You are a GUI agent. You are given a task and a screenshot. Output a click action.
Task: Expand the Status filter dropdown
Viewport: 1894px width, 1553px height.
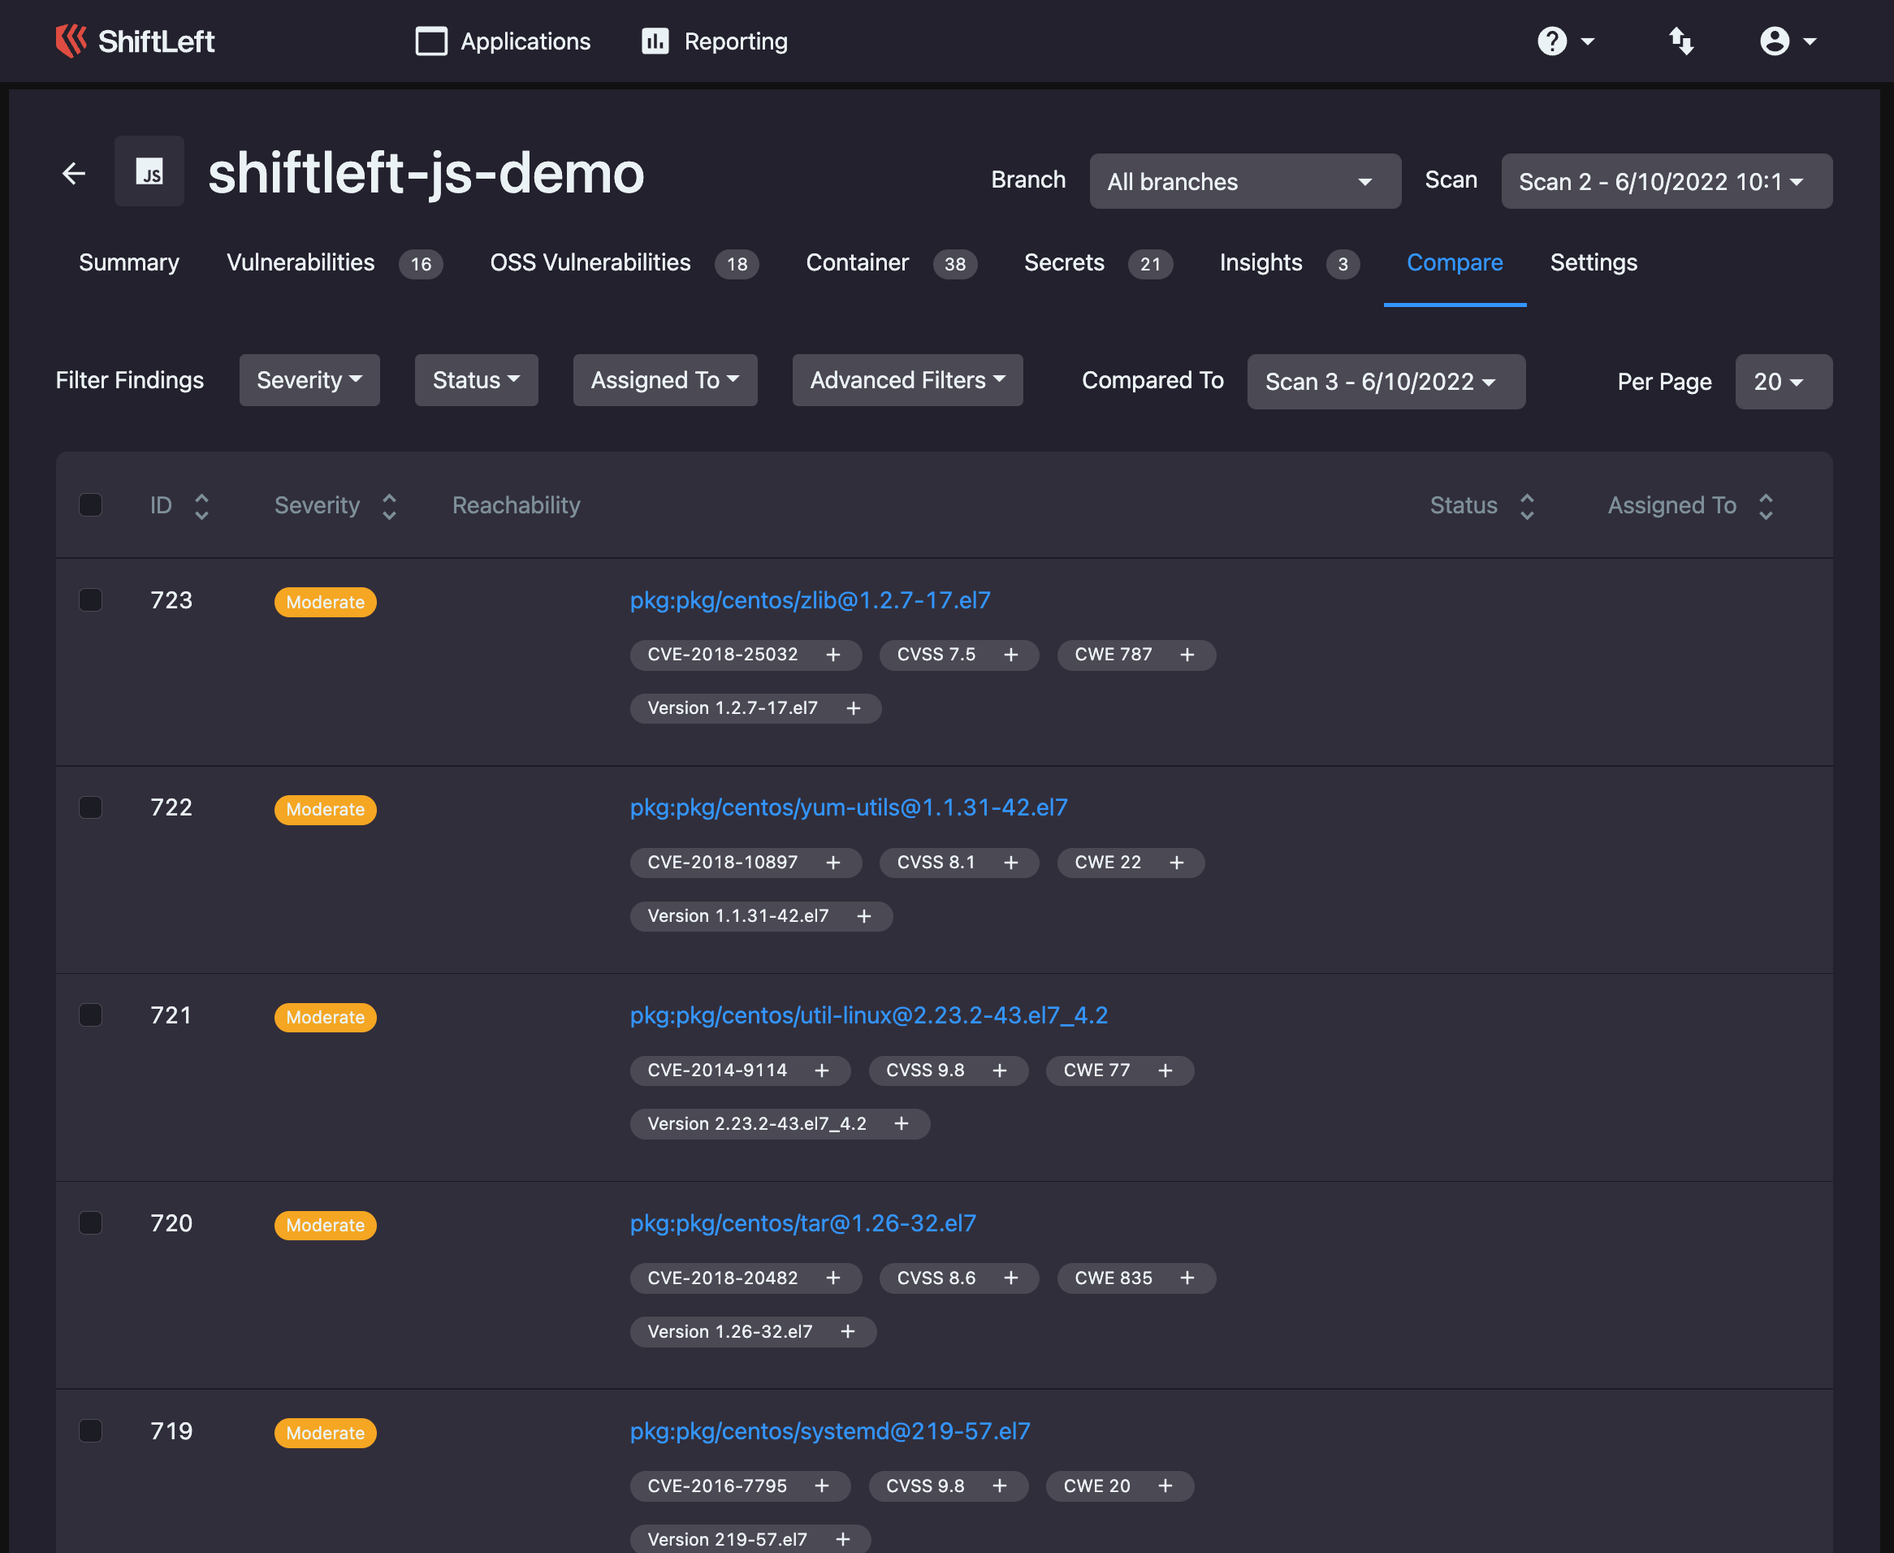(x=476, y=380)
